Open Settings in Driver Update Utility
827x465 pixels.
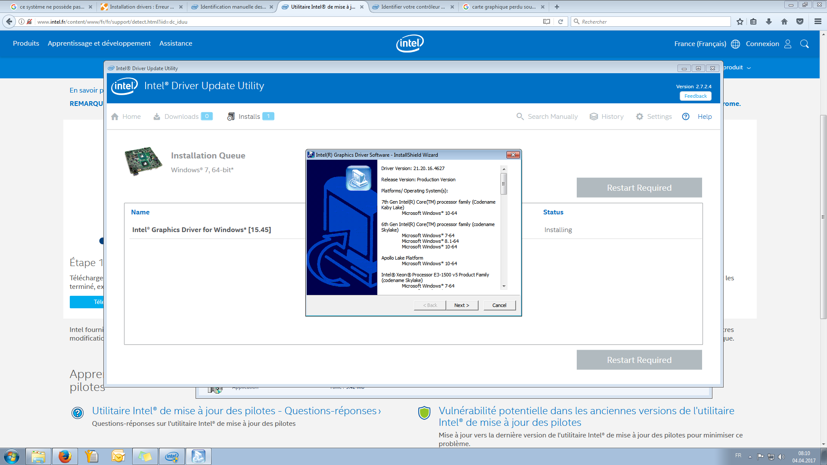pyautogui.click(x=654, y=117)
